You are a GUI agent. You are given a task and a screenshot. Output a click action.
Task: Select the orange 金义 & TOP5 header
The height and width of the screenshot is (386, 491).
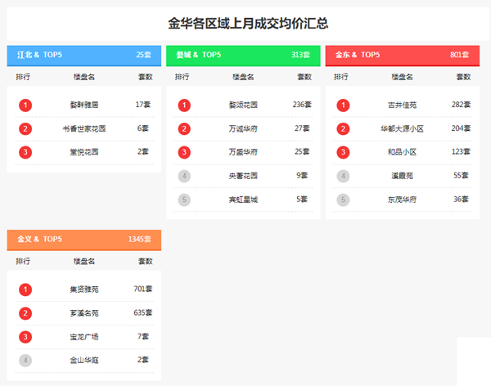[x=83, y=239]
